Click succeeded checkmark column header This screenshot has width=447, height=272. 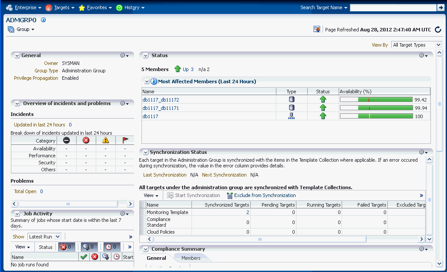pyautogui.click(x=84, y=257)
